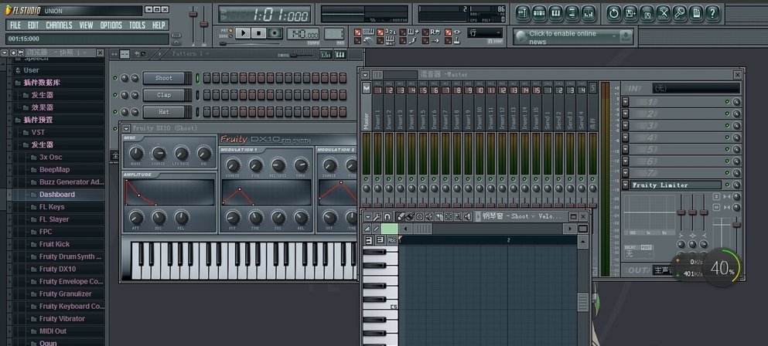Click the Hat channel button

click(164, 112)
